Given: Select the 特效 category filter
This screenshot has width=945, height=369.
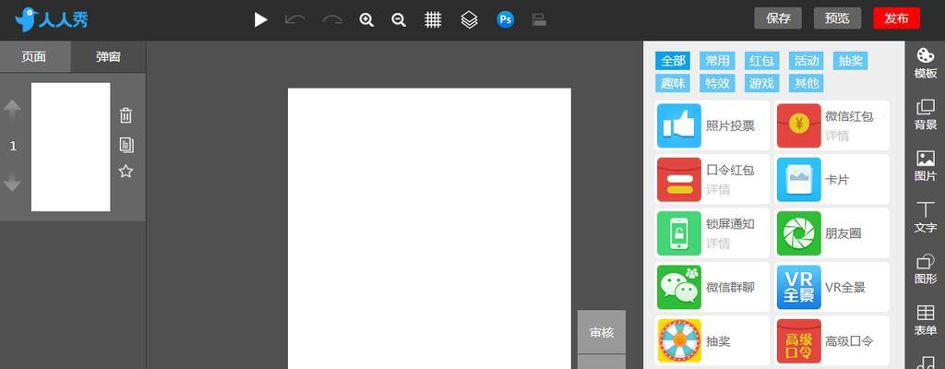Looking at the screenshot, I should tap(717, 83).
